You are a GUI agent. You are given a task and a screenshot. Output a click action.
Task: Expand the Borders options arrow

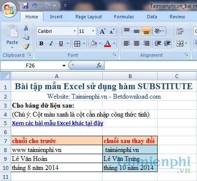(x=84, y=44)
